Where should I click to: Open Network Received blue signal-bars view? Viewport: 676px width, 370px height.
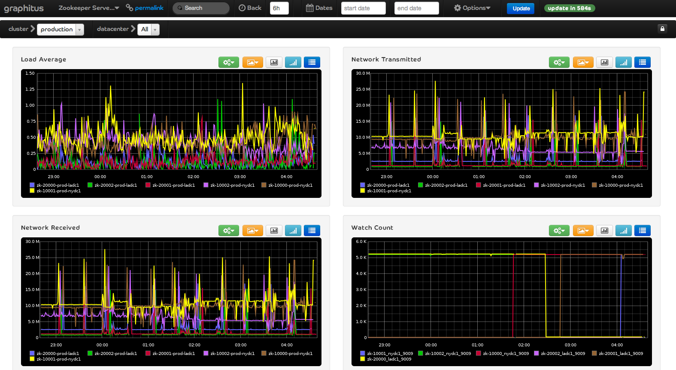click(x=293, y=230)
